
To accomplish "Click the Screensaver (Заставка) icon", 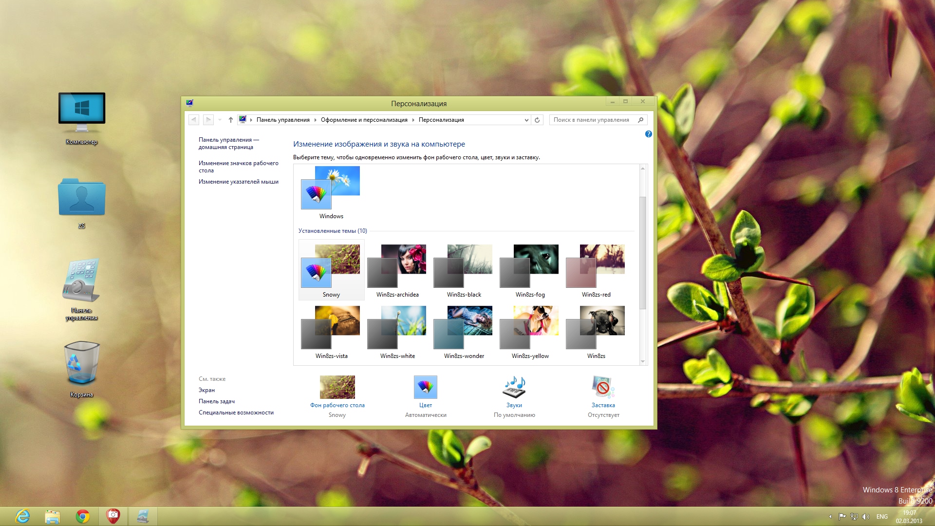I will point(603,388).
